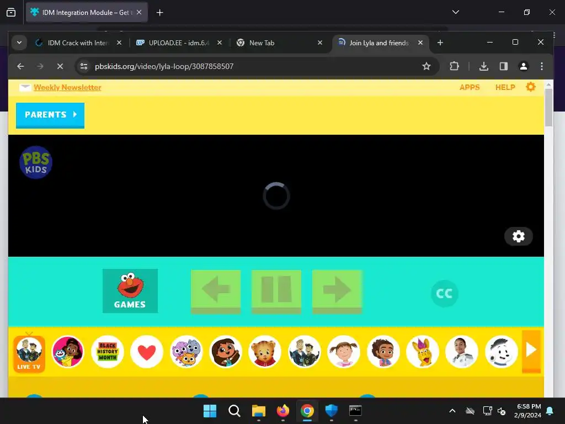Skip to next video with right arrow
Image resolution: width=565 pixels, height=424 pixels.
[x=337, y=291]
